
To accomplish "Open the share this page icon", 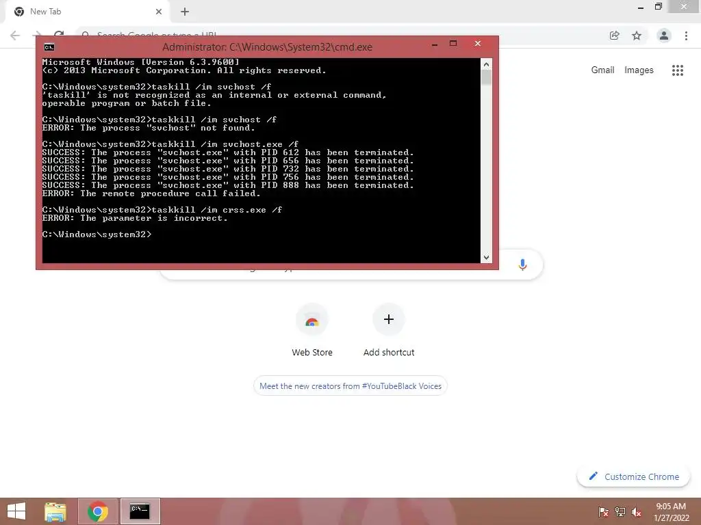I will [615, 36].
